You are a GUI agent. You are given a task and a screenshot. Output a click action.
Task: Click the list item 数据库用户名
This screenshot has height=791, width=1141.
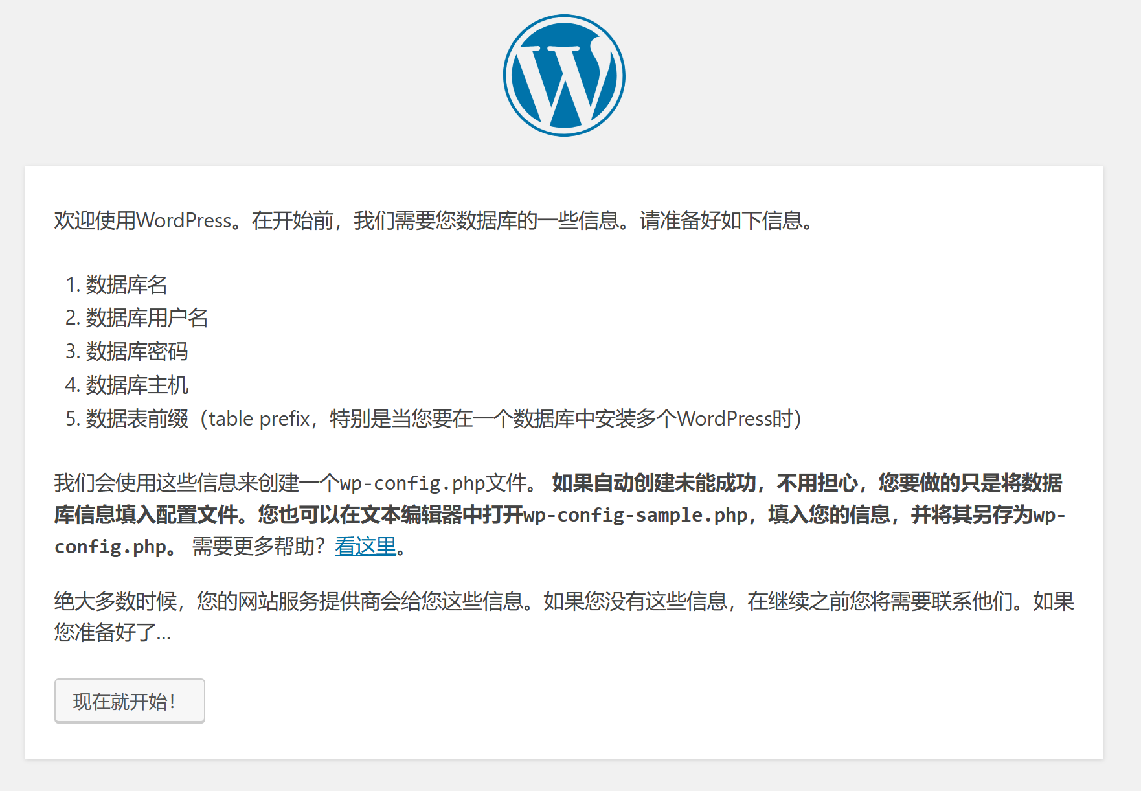click(147, 318)
